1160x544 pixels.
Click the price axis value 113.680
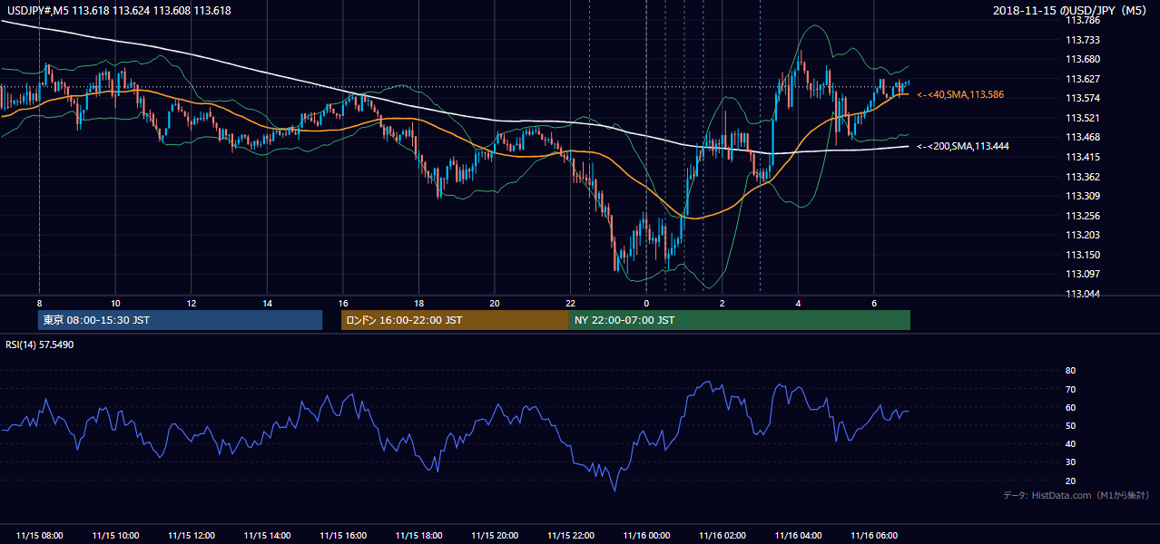pyautogui.click(x=1082, y=59)
